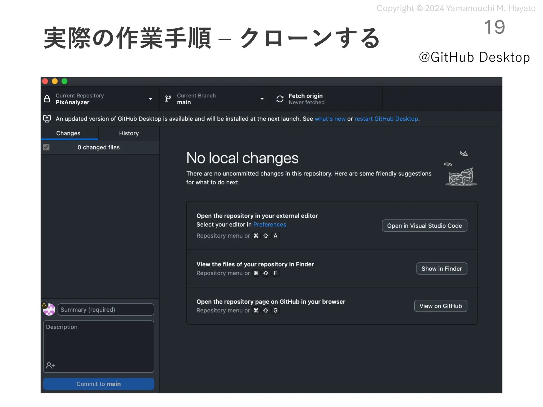
Task: Click the F shortcut key badge
Action: coord(275,273)
